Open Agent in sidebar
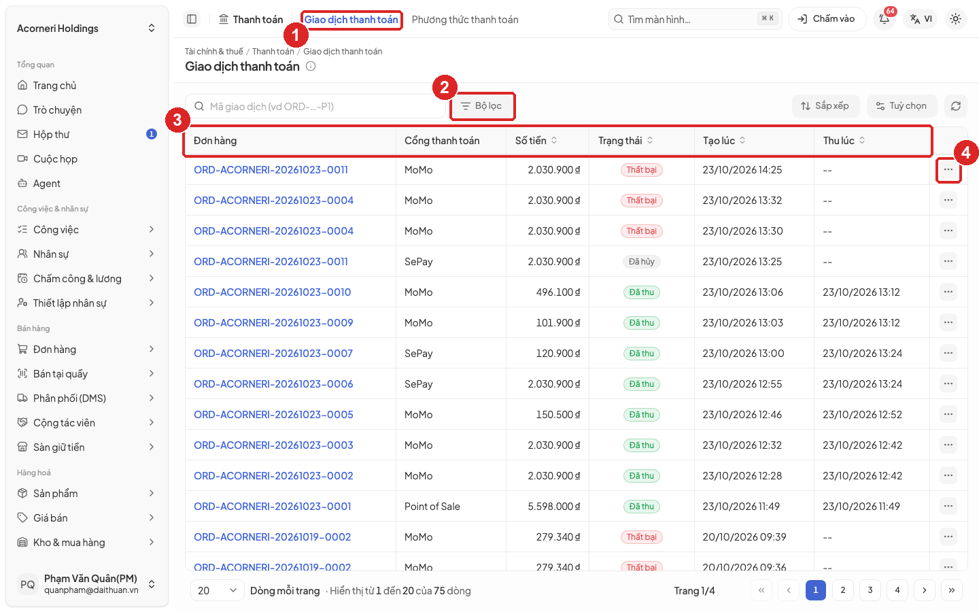 [87, 184]
